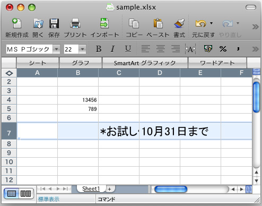
Task: Add a new sheet with the + button
Action: click(x=110, y=189)
